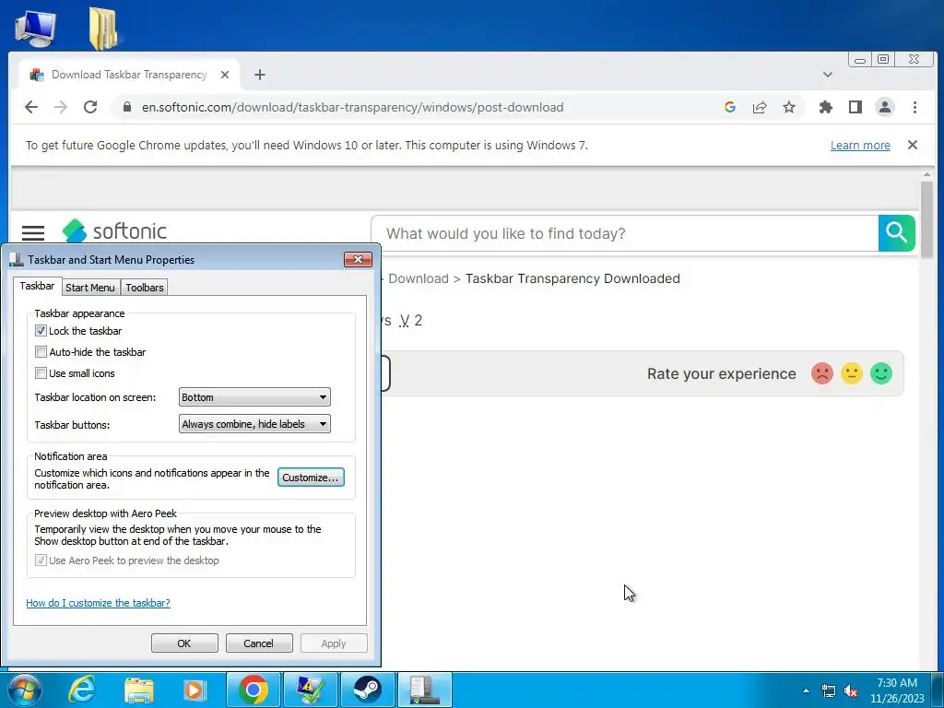The image size is (944, 708).
Task: Click Chrome forward arrow button
Action: point(61,107)
